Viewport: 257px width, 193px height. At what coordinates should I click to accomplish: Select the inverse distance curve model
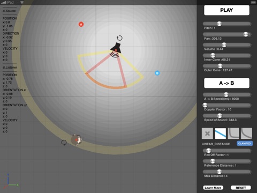233,133
